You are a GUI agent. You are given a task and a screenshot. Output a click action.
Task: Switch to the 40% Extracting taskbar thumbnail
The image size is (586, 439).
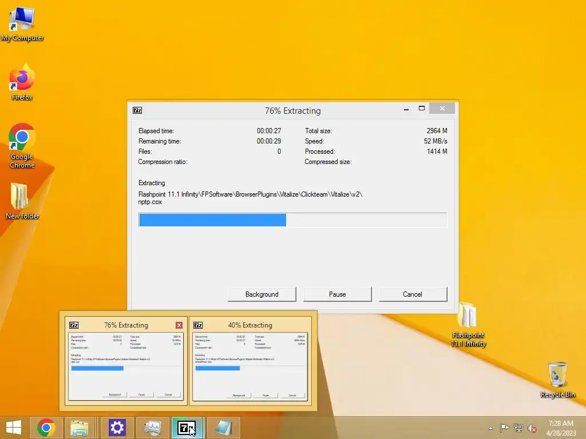click(250, 361)
